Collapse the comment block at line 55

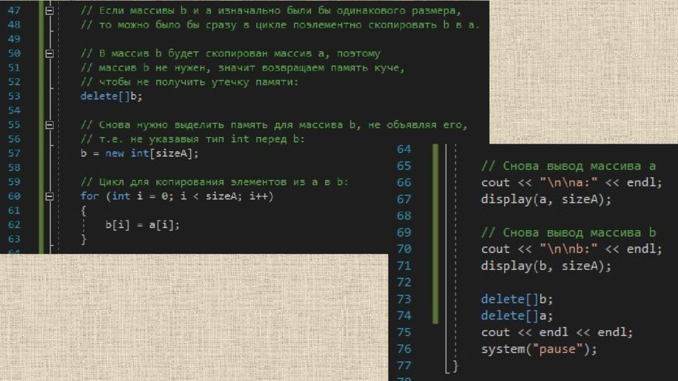[x=49, y=125]
